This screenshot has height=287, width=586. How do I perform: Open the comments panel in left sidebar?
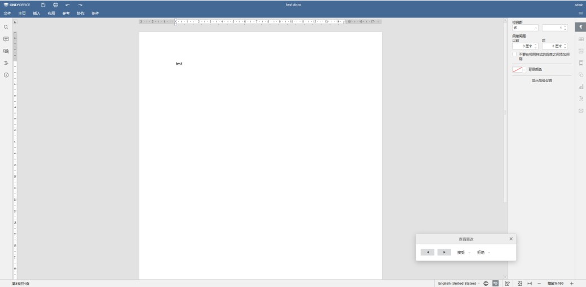point(6,39)
